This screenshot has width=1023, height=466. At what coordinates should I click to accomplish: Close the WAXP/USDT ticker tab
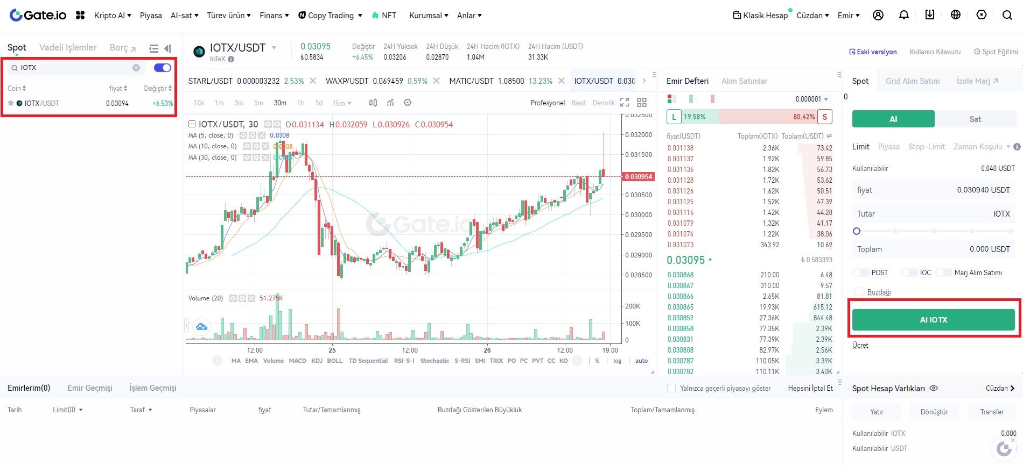[437, 81]
